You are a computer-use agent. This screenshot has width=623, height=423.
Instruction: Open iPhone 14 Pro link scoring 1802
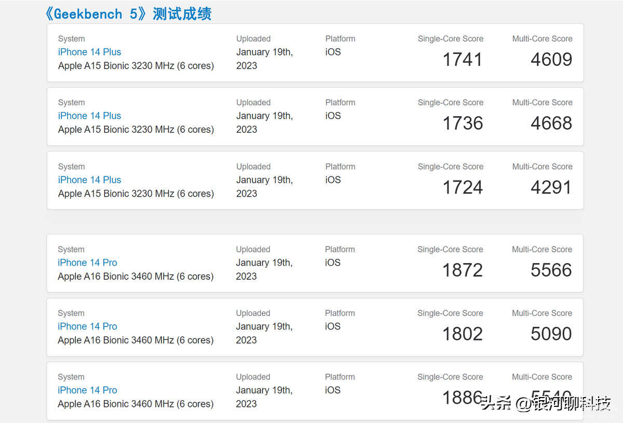pyautogui.click(x=87, y=326)
